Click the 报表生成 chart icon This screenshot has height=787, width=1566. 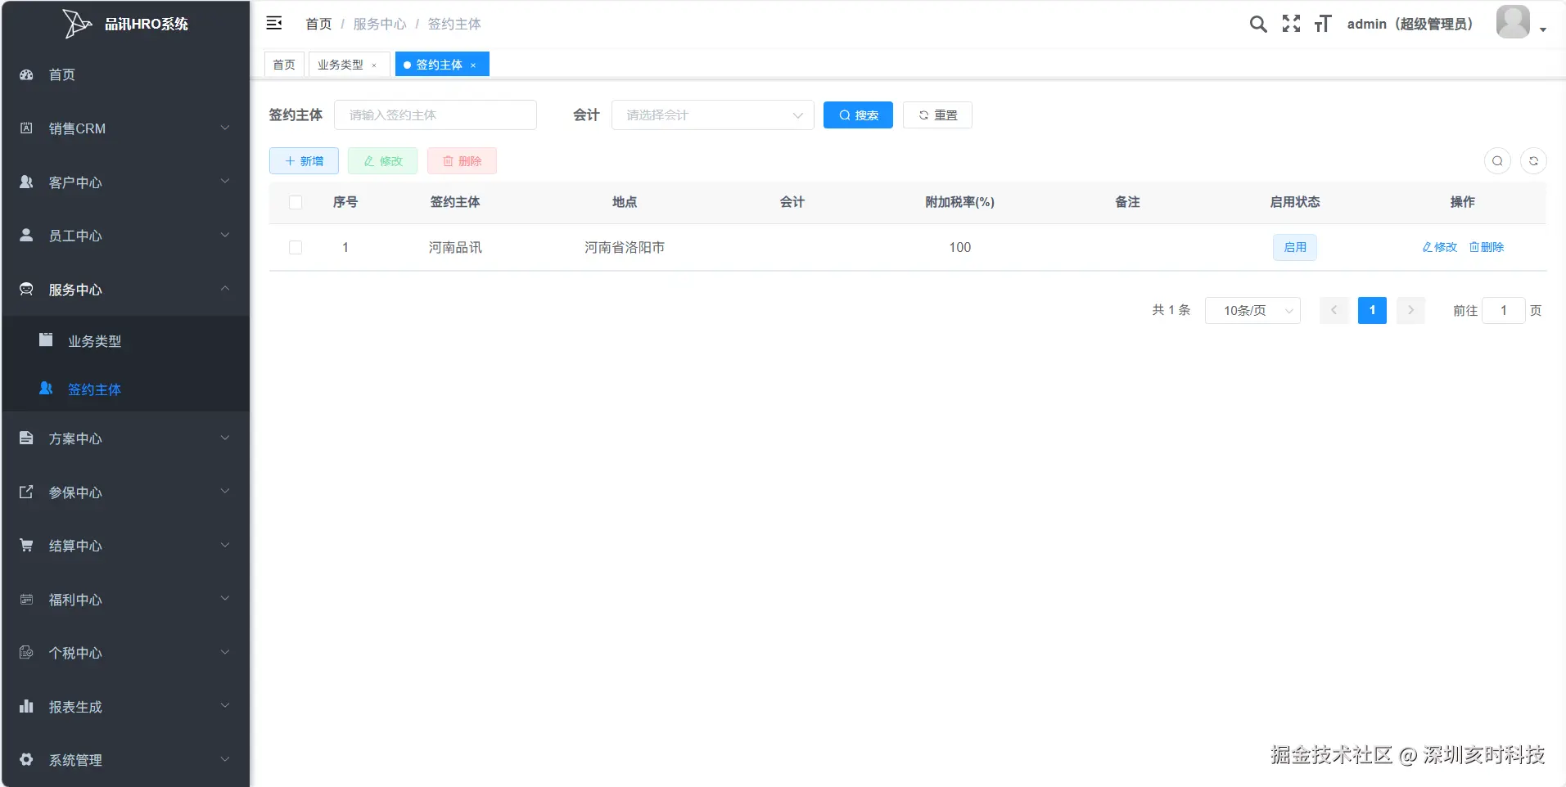pyautogui.click(x=26, y=706)
